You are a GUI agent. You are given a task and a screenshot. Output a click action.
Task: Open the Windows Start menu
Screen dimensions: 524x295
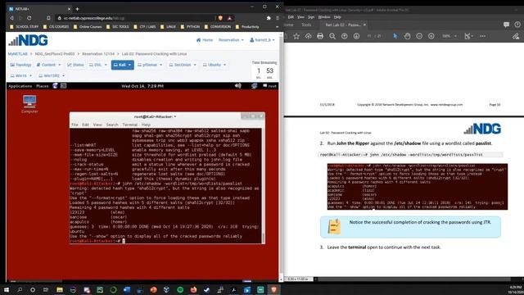[x=7, y=289]
